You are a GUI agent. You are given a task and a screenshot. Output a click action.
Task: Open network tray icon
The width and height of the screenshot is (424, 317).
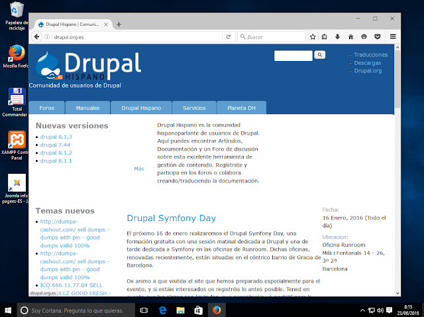point(372,310)
